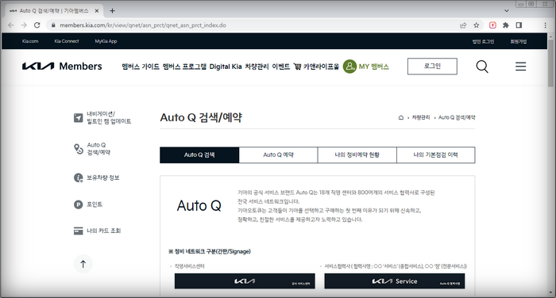The height and width of the screenshot is (298, 556).
Task: Open Auto Q 검색/예약 sidebar item
Action: point(98,149)
